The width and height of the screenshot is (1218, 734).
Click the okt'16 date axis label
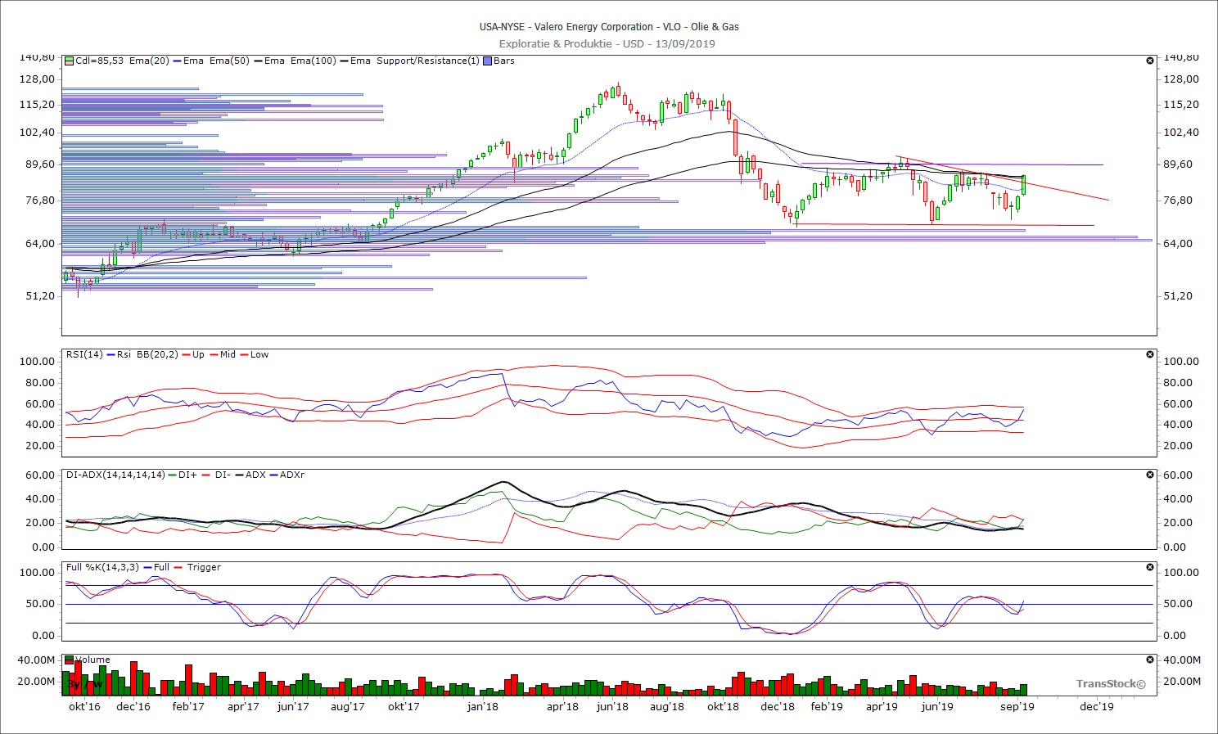click(x=84, y=707)
